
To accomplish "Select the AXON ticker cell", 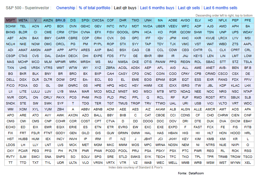I will 73,115.
